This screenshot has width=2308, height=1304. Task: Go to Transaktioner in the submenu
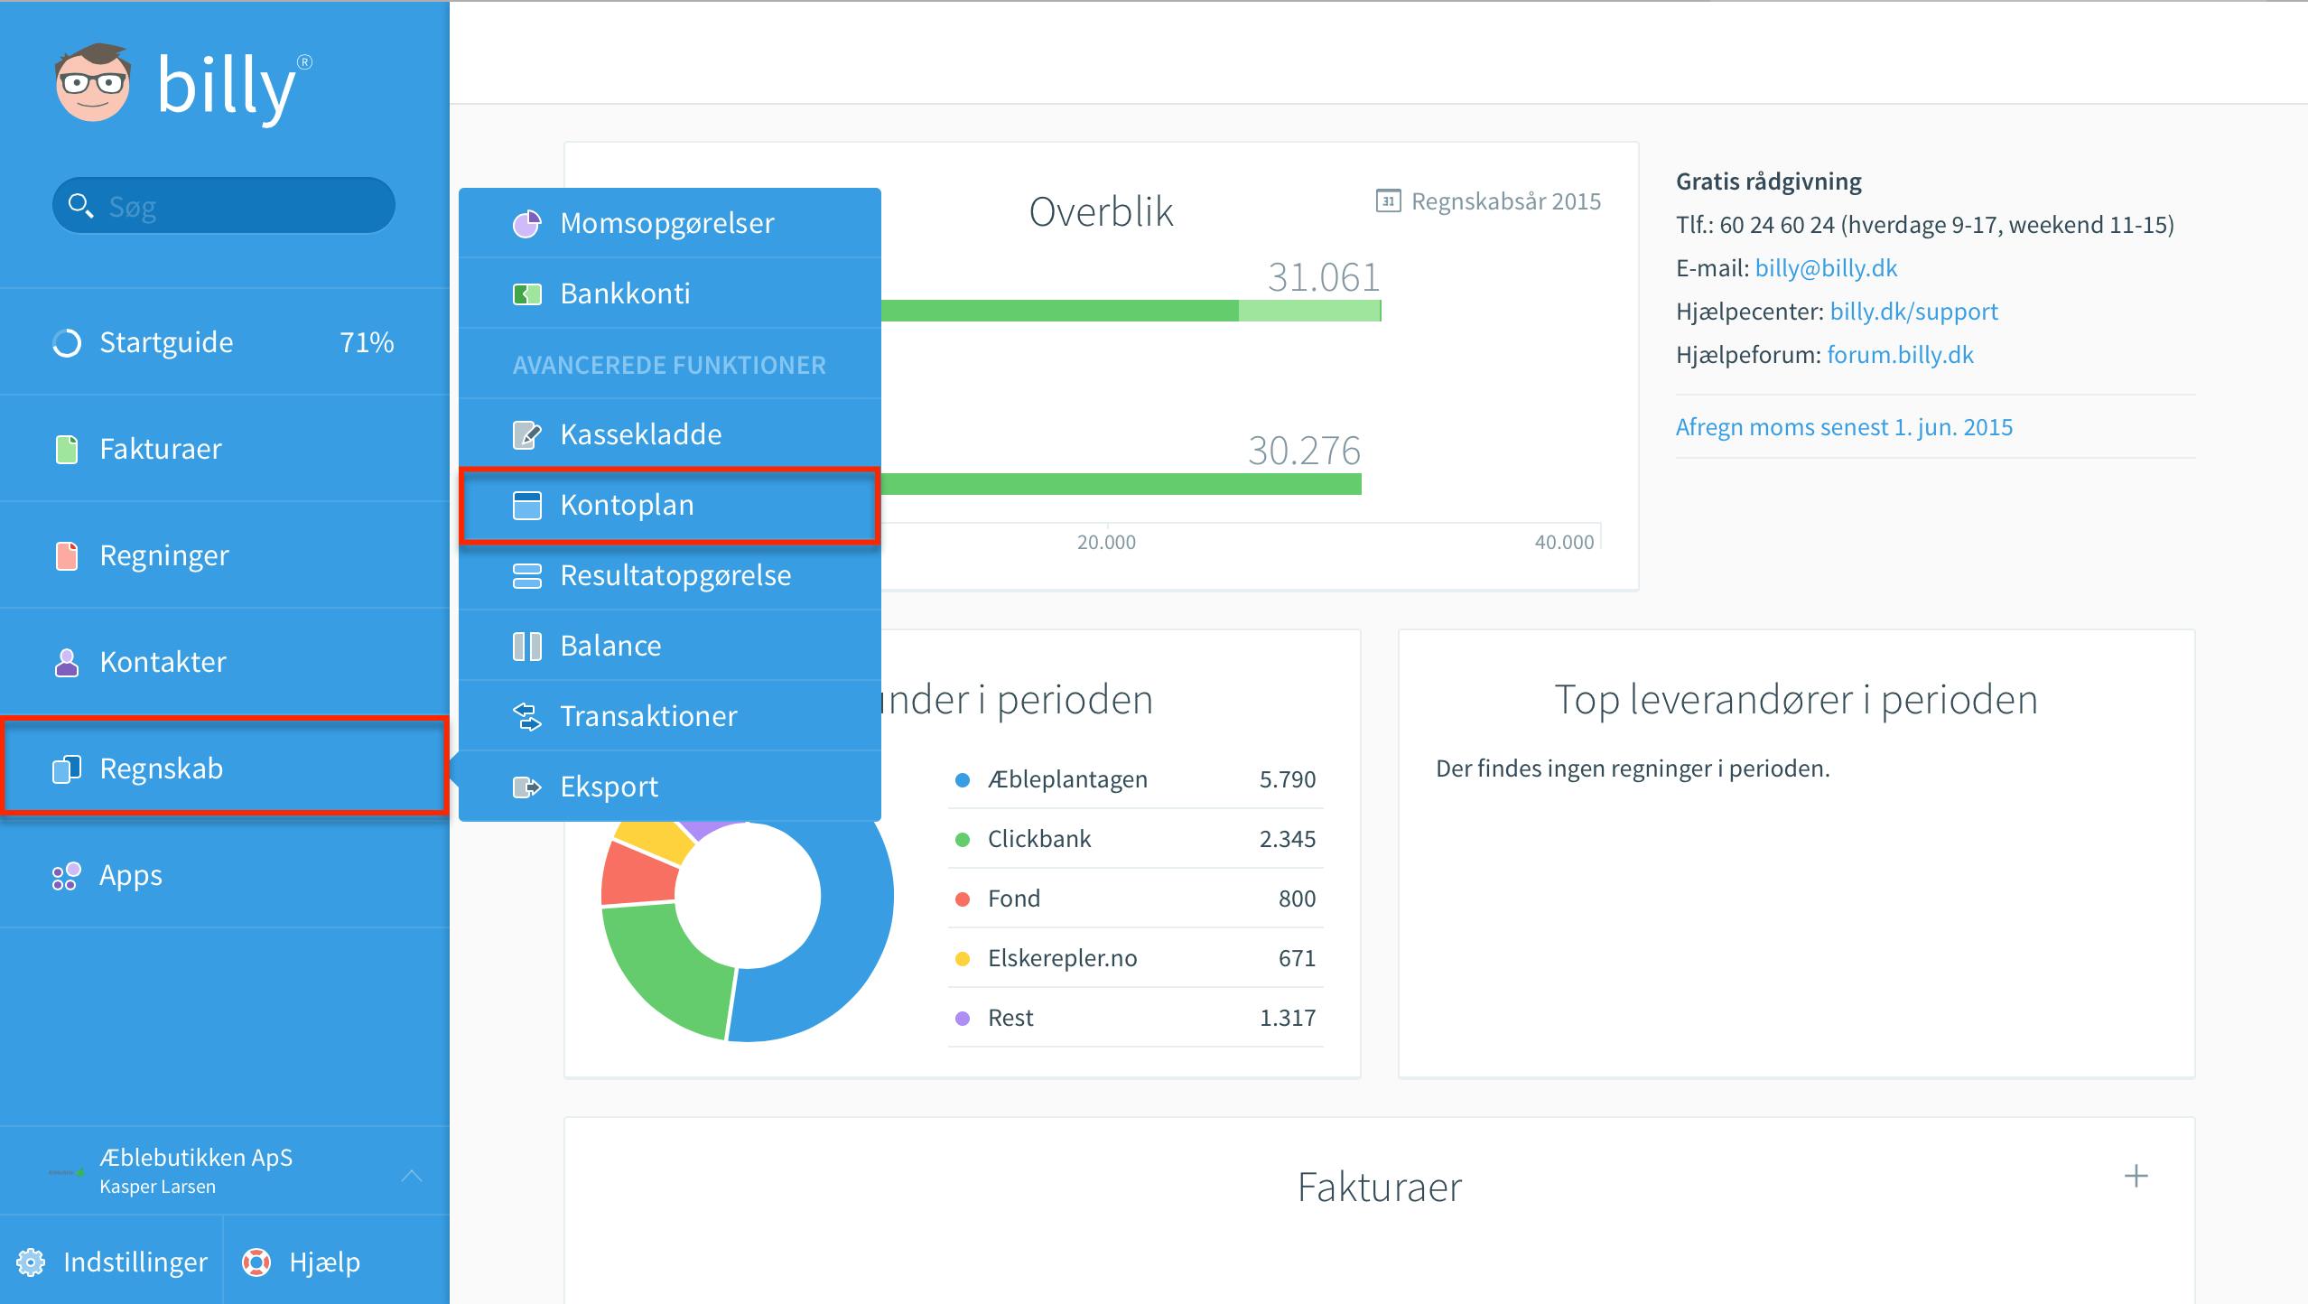(670, 716)
